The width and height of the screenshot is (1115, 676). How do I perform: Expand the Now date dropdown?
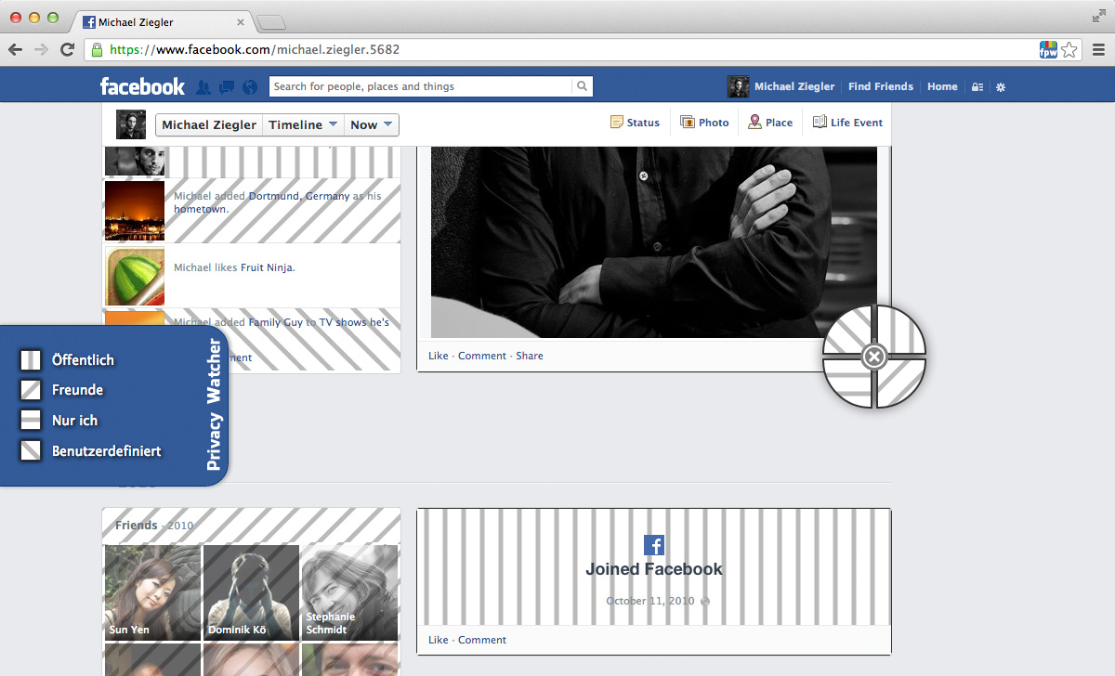pos(372,125)
